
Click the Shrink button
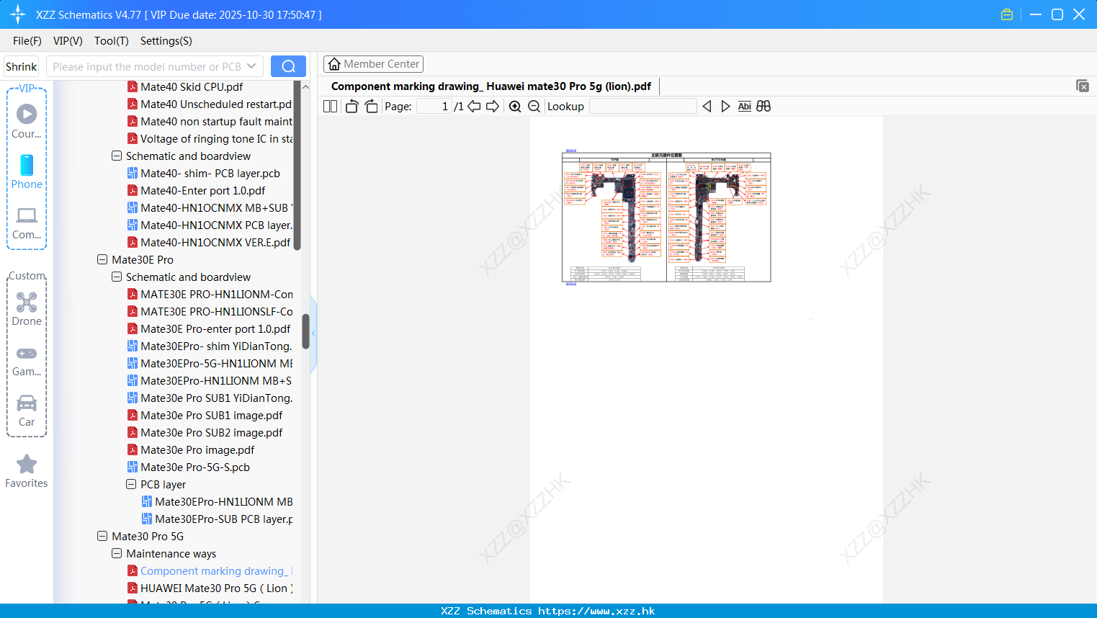21,66
